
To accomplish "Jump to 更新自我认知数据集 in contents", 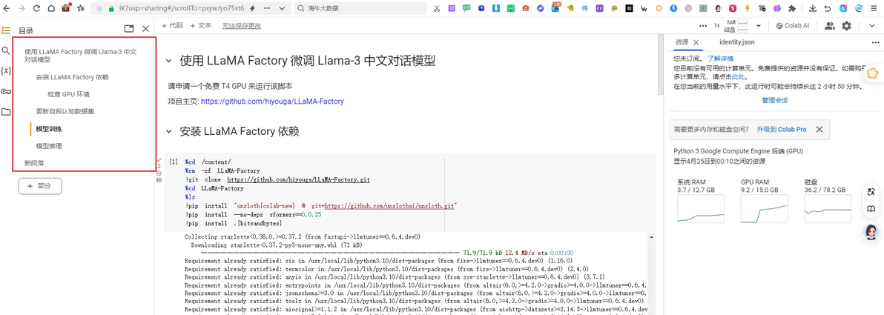I will pyautogui.click(x=65, y=111).
